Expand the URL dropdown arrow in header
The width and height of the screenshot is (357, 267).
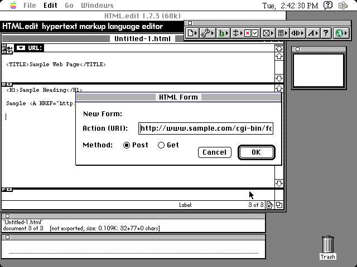pos(21,48)
